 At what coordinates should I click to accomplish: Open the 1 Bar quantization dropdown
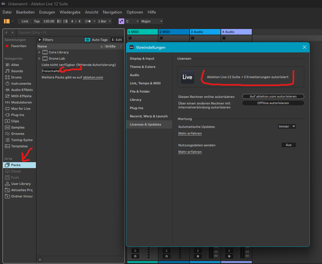pos(104,21)
